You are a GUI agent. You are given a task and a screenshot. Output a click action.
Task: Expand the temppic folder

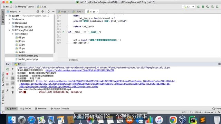13,34
